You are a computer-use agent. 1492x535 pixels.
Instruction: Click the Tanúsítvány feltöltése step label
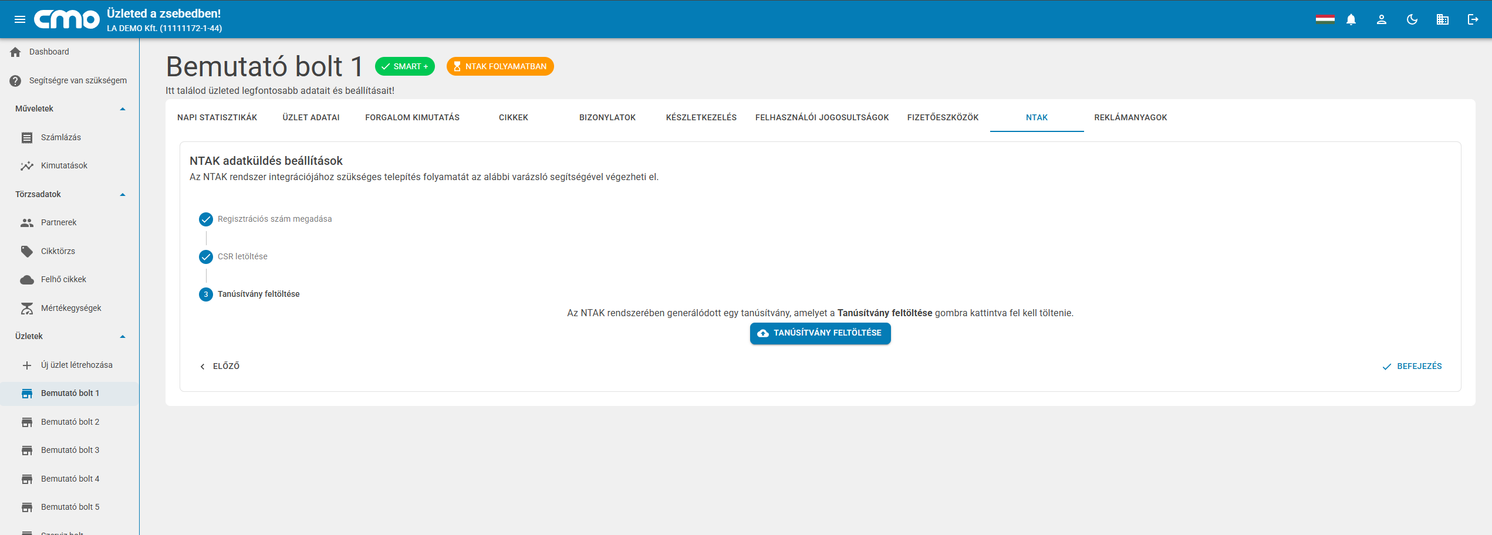click(259, 294)
